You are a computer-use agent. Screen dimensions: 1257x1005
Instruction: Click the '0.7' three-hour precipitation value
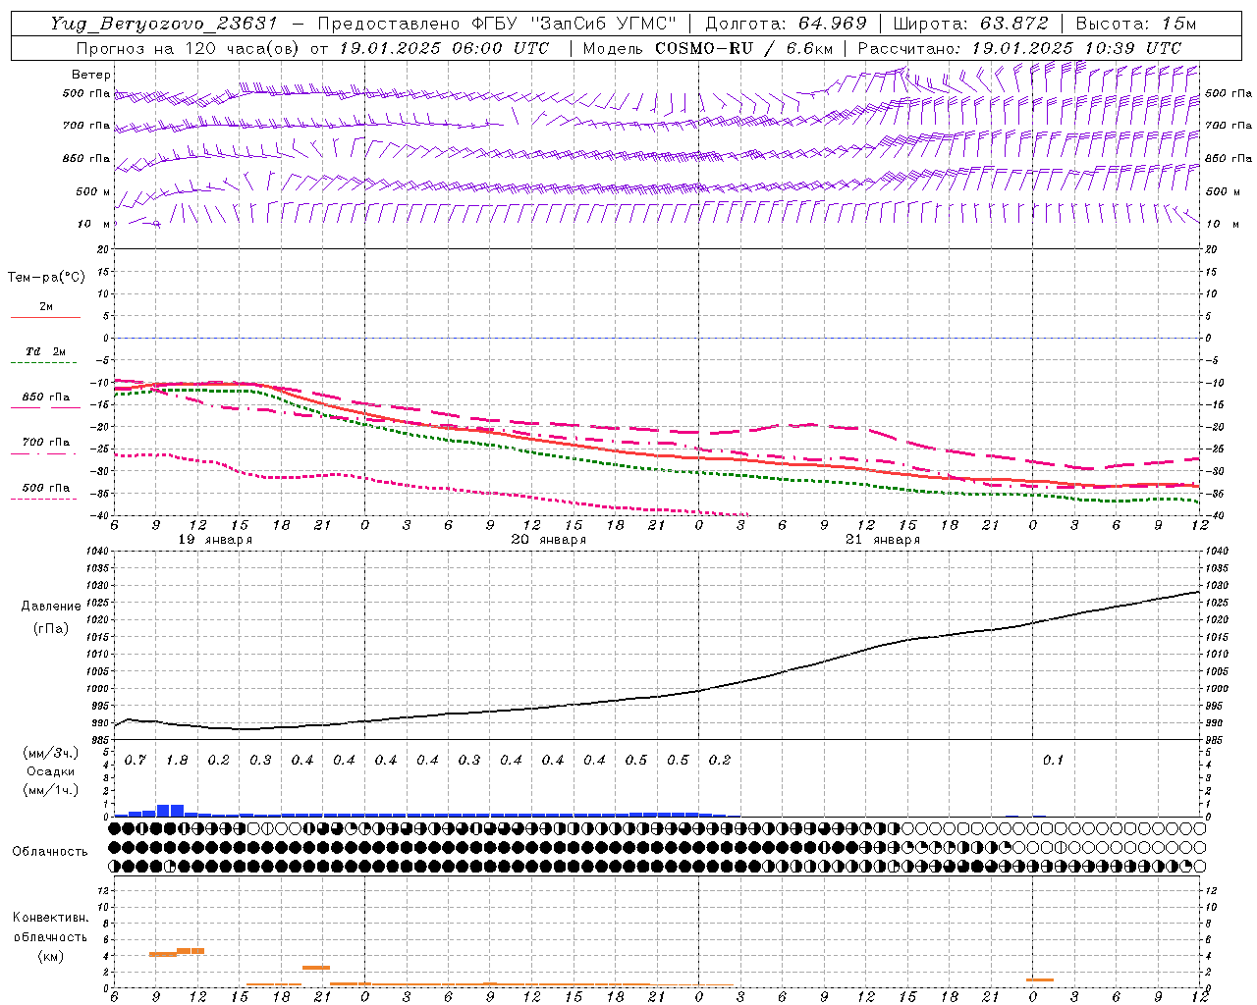click(x=136, y=761)
